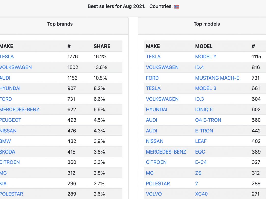Image resolution: width=266 pixels, height=199 pixels.
Task: Open the XC40 model link
Action: (x=201, y=194)
